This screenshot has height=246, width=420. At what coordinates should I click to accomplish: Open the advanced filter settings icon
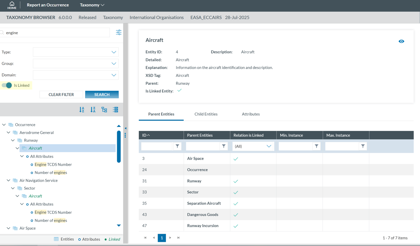(119, 33)
